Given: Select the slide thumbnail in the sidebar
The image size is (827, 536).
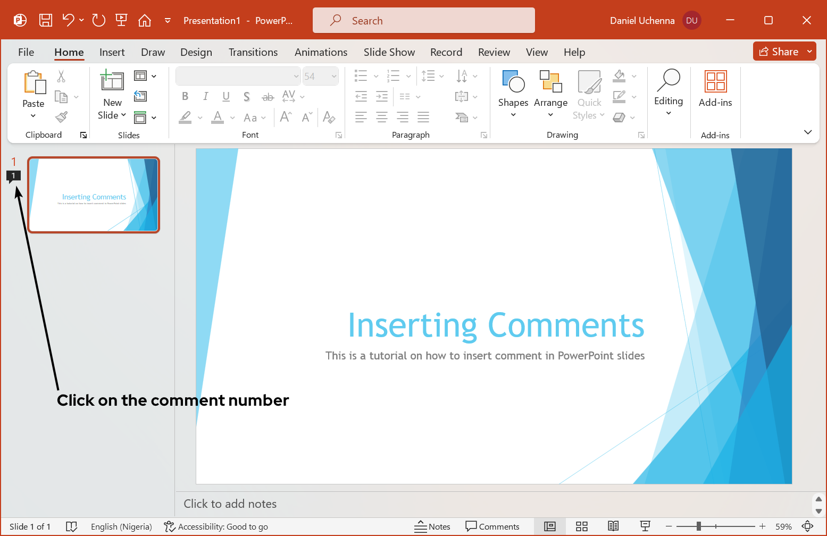Looking at the screenshot, I should [94, 195].
